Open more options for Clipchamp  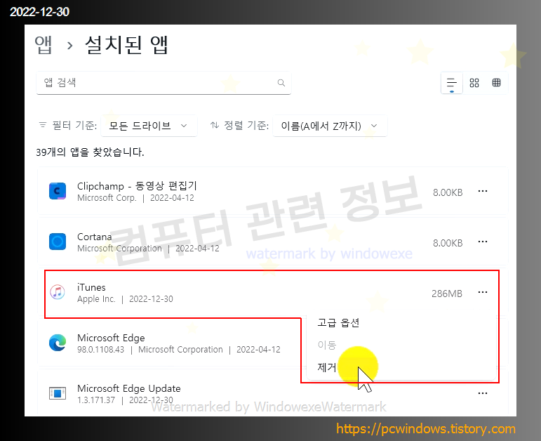pos(483,191)
